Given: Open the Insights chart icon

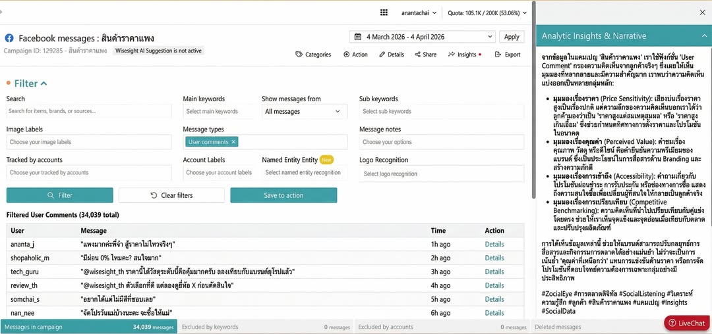Looking at the screenshot, I should tap(452, 55).
